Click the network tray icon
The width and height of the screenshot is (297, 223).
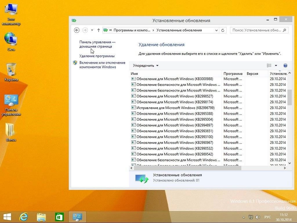(x=251, y=217)
